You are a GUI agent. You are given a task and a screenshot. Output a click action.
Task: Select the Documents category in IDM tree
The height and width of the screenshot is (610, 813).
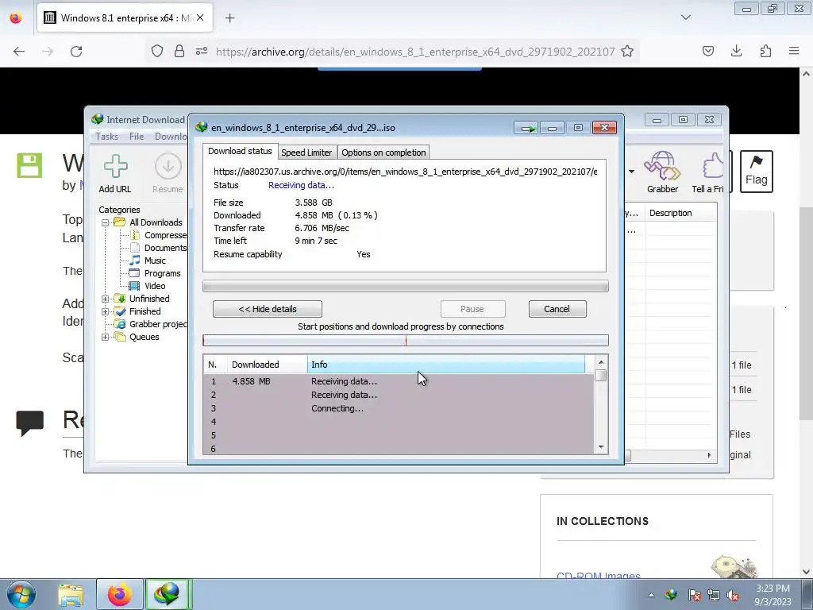tap(165, 248)
